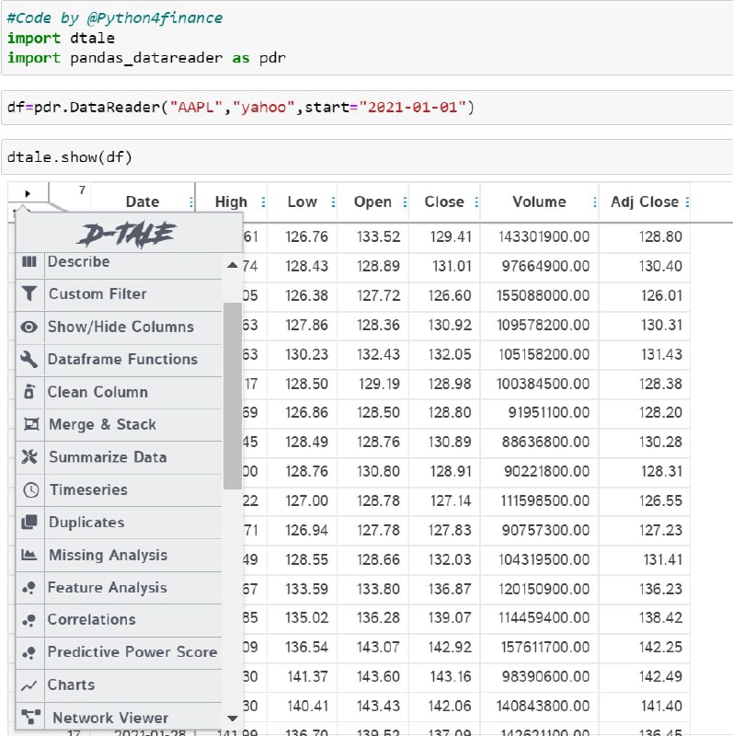Click the D-TALE logo in the menu

(127, 235)
